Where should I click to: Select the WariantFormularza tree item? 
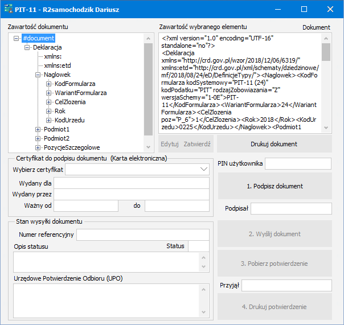(x=81, y=93)
